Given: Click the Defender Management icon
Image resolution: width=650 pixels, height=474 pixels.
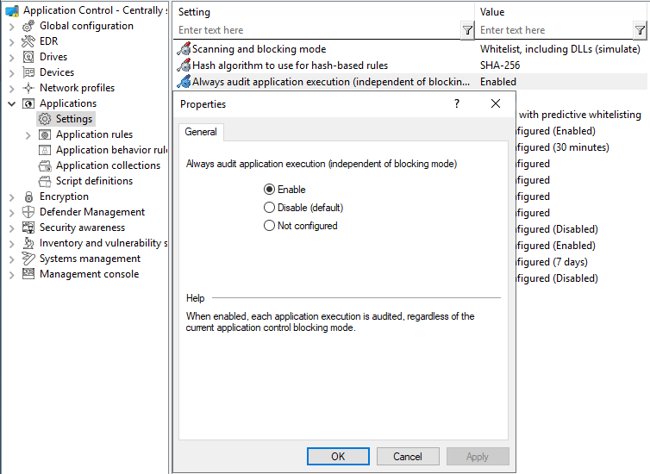Looking at the screenshot, I should point(28,212).
